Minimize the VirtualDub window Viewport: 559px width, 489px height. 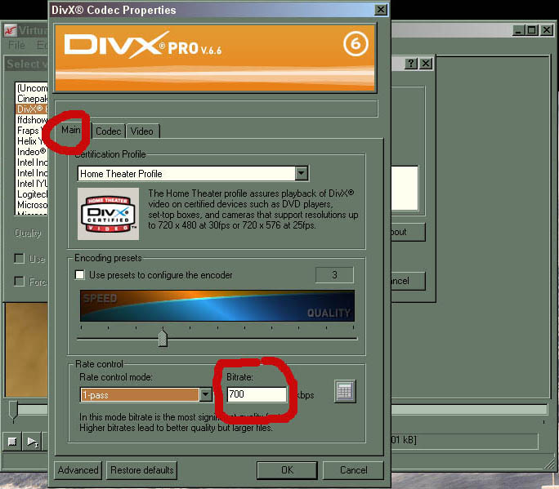click(x=518, y=30)
